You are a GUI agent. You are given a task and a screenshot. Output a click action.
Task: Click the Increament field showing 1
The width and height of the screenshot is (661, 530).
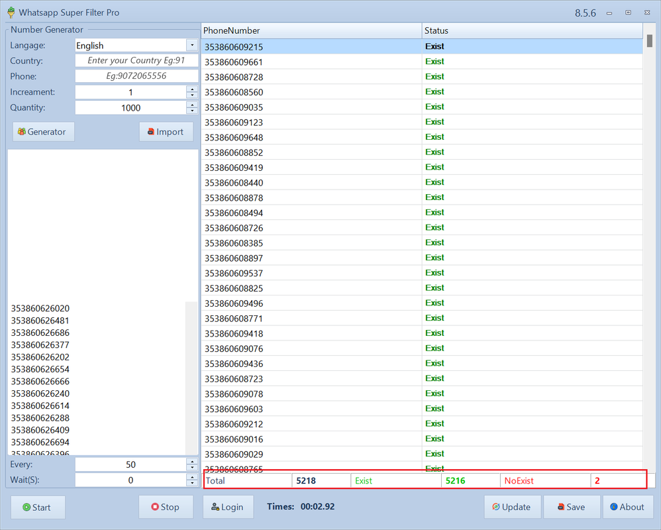click(130, 92)
